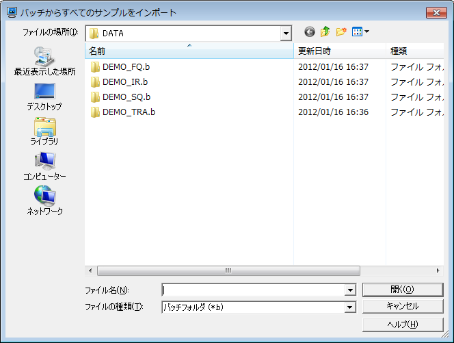This screenshot has width=454, height=343.
Task: Select the DEMO_FQ.b file name text
Action: 126,67
